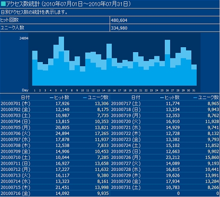Select the 20100731 (土) date row
Screen dimensions: 220x197
pyautogui.click(x=165, y=187)
